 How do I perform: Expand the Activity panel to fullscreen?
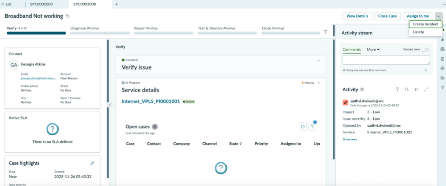426,89
